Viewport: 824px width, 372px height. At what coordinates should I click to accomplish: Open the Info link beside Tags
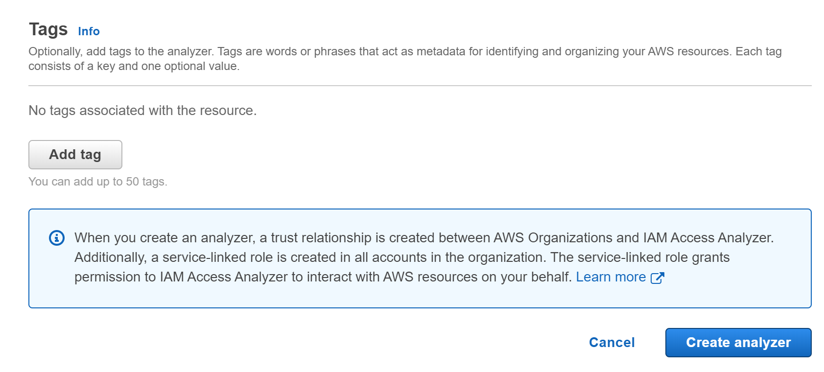pyautogui.click(x=89, y=31)
